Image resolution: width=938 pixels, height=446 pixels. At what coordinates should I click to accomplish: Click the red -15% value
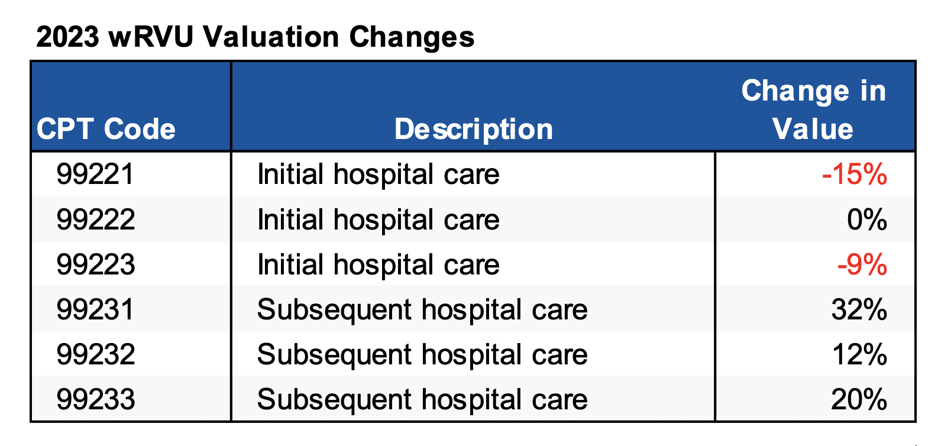tap(854, 174)
